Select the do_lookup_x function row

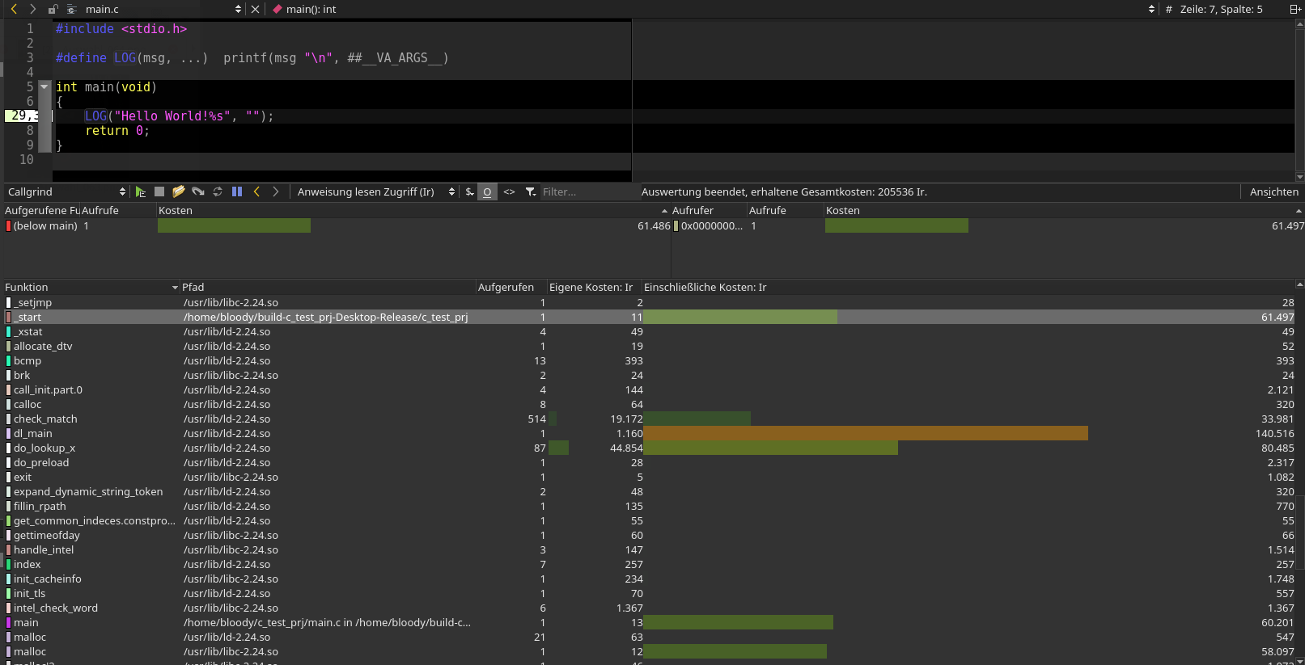(x=649, y=448)
